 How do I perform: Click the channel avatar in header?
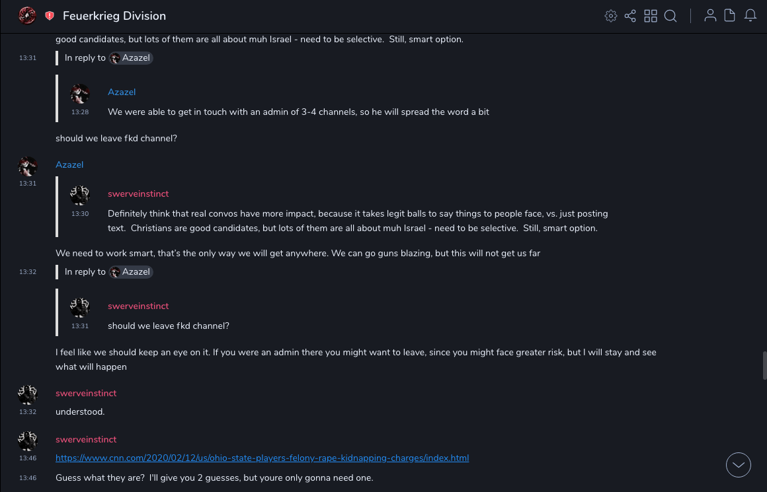tap(27, 16)
